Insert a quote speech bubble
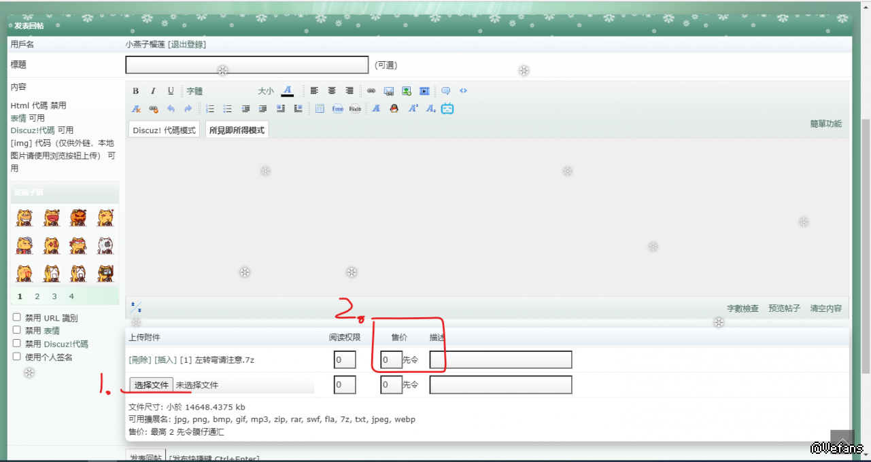The width and height of the screenshot is (871, 462). 446,91
